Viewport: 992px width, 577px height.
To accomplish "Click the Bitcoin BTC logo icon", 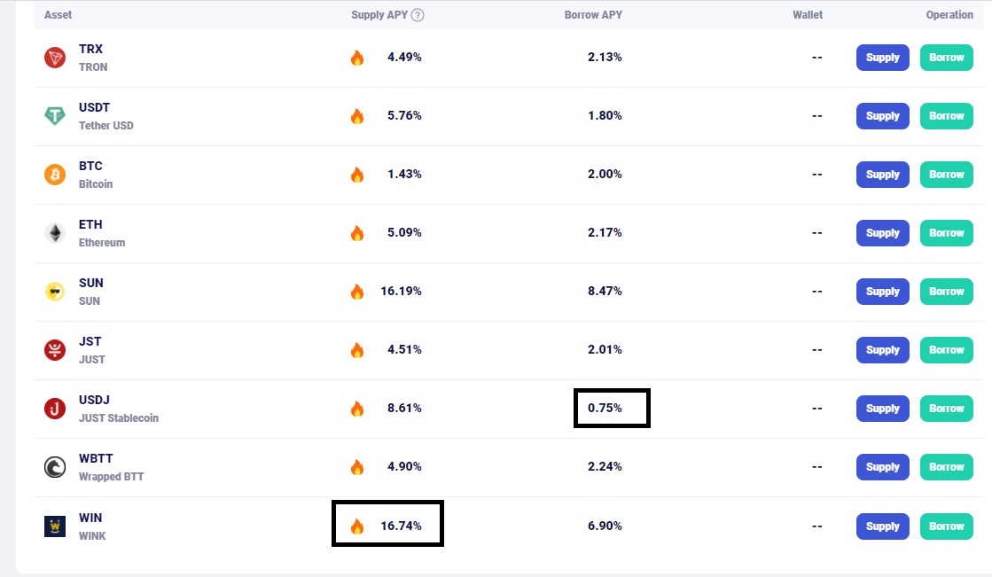I will tap(55, 175).
